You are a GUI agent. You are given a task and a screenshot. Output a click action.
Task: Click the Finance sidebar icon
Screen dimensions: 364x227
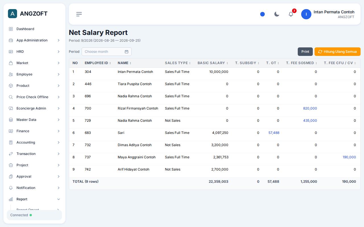coord(11,131)
